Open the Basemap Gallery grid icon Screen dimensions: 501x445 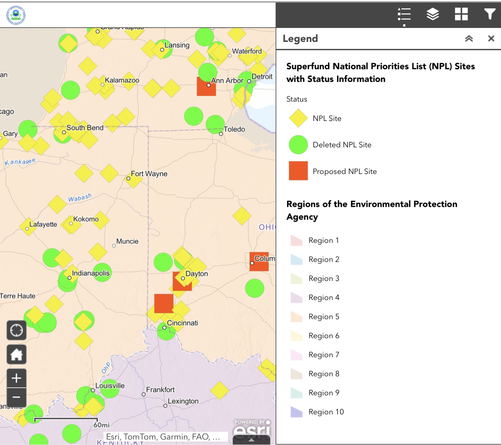tap(461, 15)
